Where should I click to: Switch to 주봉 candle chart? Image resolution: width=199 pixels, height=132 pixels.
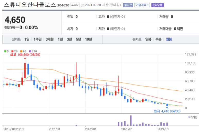click(158, 39)
